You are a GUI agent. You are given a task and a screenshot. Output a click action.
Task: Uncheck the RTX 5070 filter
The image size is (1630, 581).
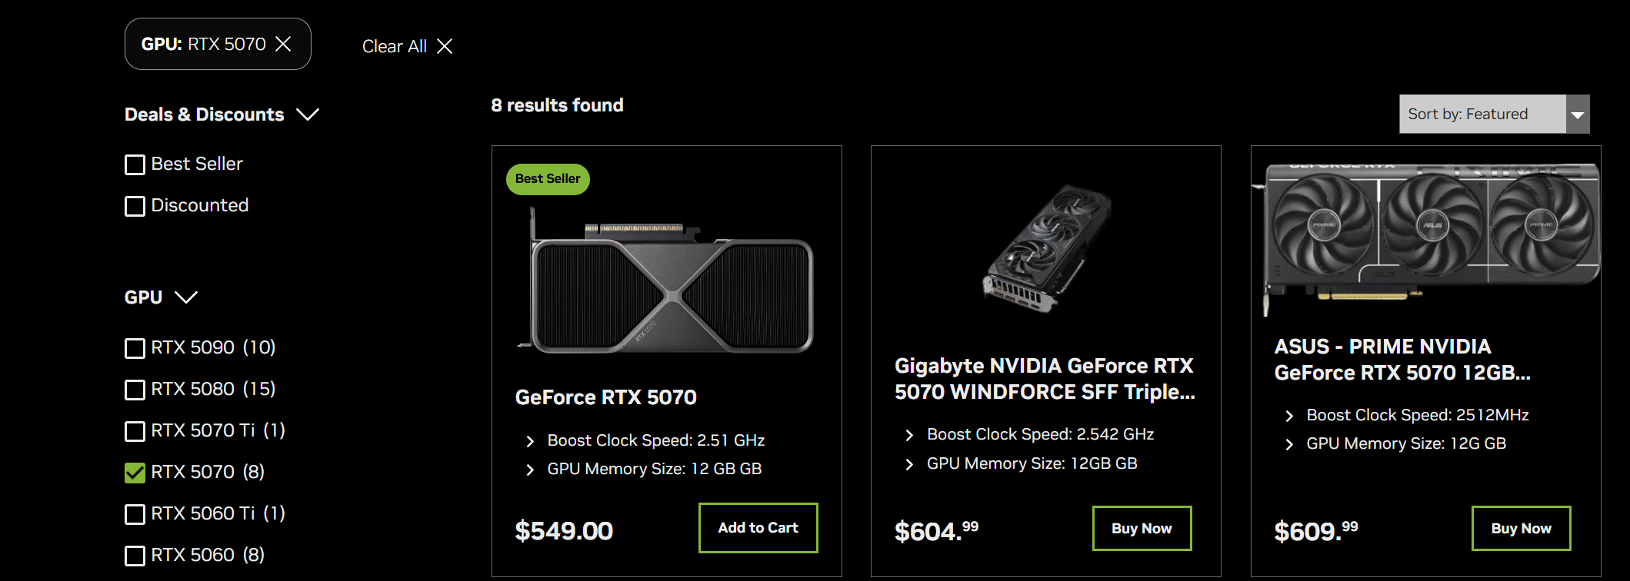[x=135, y=473]
